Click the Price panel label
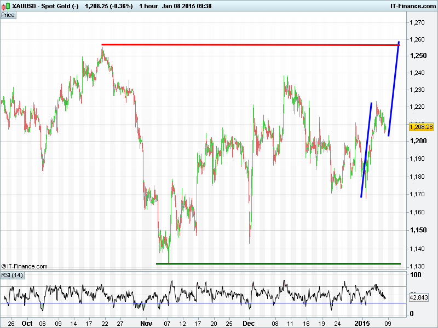 [x=8, y=15]
